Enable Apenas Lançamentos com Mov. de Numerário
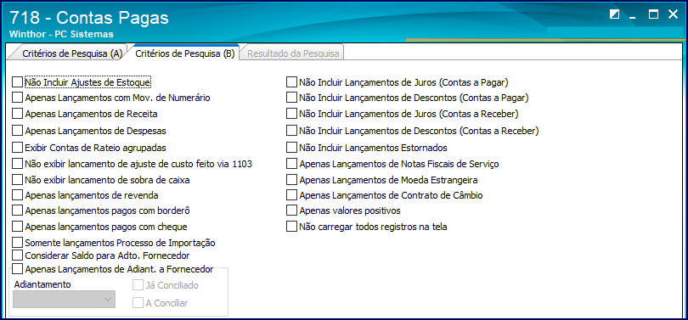 (x=17, y=98)
